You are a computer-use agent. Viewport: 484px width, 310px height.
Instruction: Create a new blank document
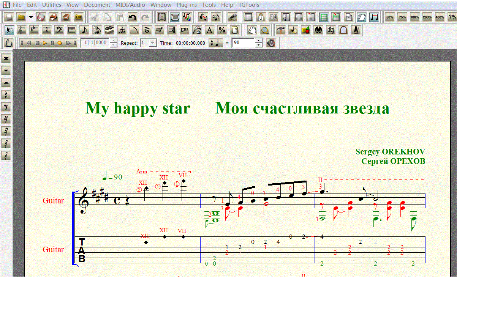click(x=9, y=17)
